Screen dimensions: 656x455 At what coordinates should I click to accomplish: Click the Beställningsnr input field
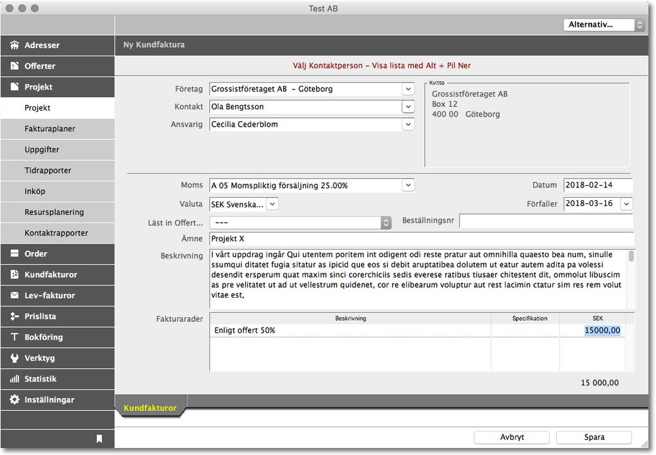pyautogui.click(x=546, y=221)
